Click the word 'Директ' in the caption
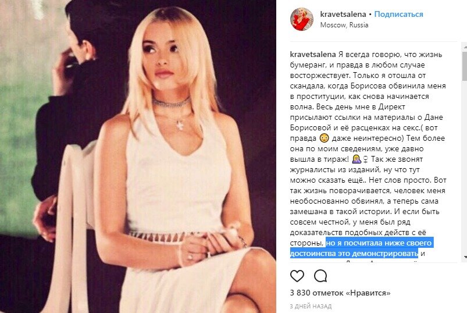Screen dimensions: 467x313 [391, 107]
